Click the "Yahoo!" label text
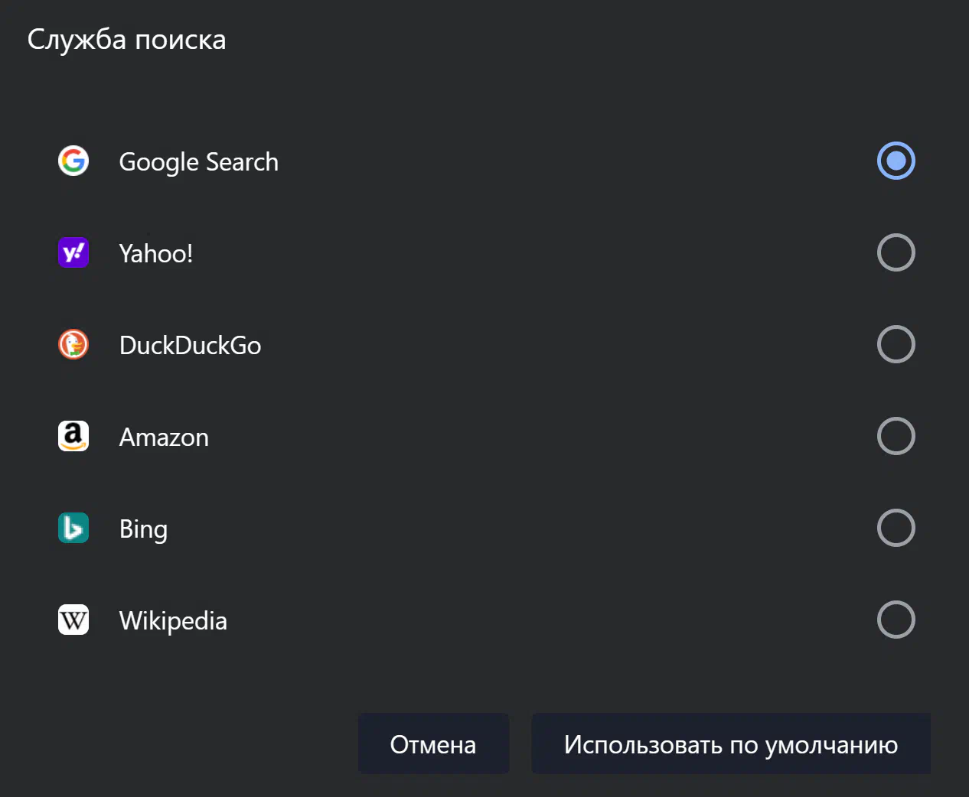 [x=156, y=253]
